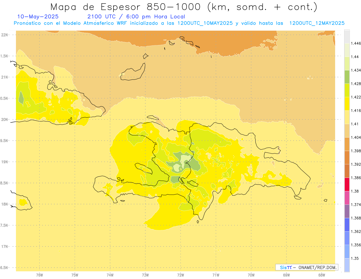Select the pale blue swatch below 1.35
The height and width of the screenshot is (279, 361).
pyautogui.click(x=347, y=265)
